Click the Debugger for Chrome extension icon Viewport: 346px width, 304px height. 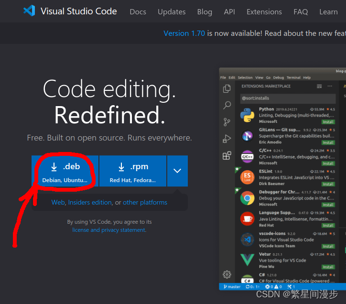[247, 198]
